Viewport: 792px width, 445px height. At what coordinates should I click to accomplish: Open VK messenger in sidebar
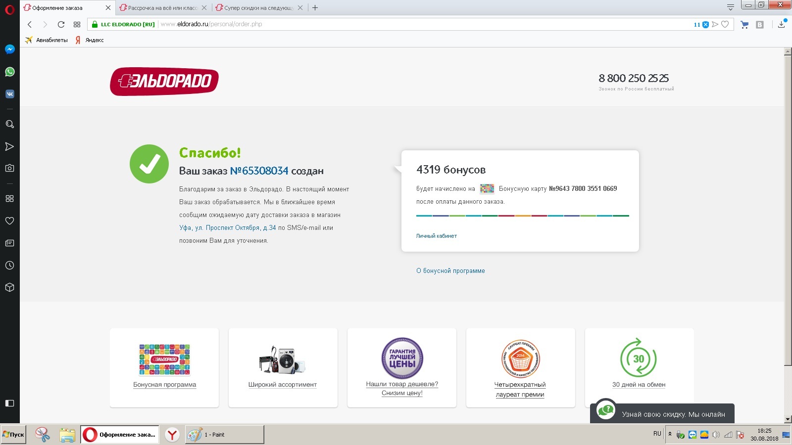[9, 94]
